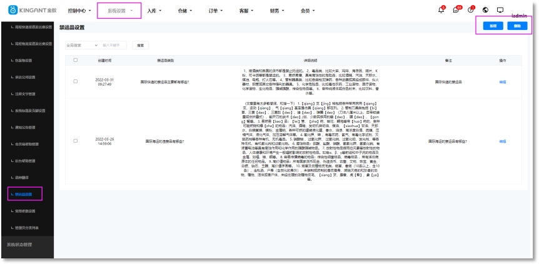Click the 搜索 search button

point(140,46)
